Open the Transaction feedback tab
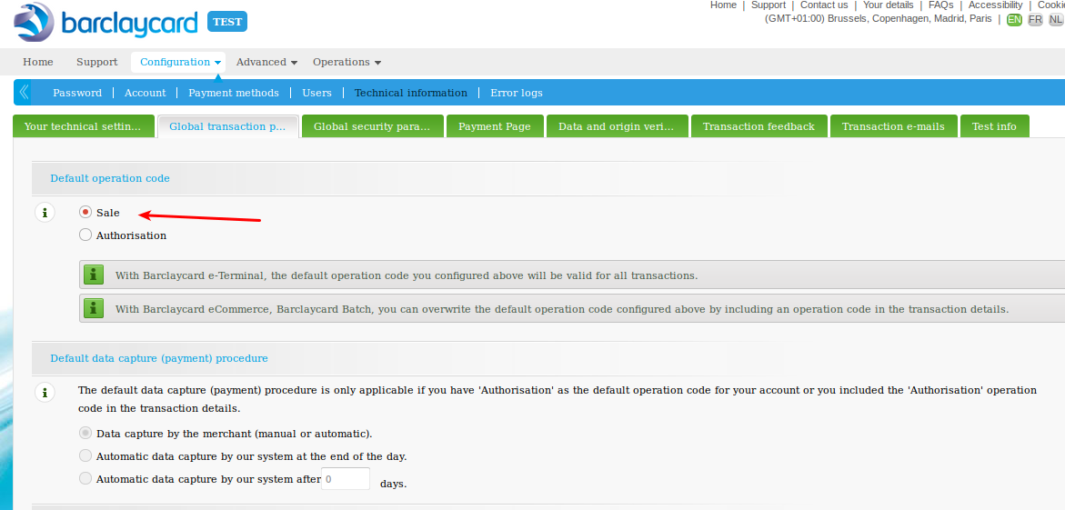 coord(759,126)
